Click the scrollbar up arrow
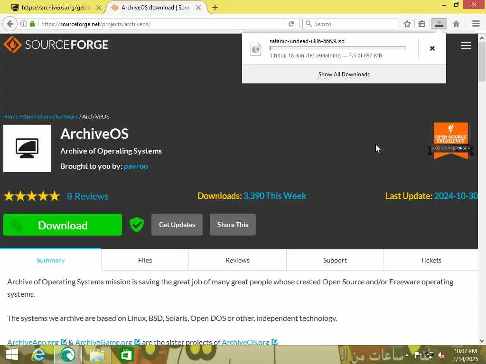486x364 pixels. pyautogui.click(x=482, y=38)
